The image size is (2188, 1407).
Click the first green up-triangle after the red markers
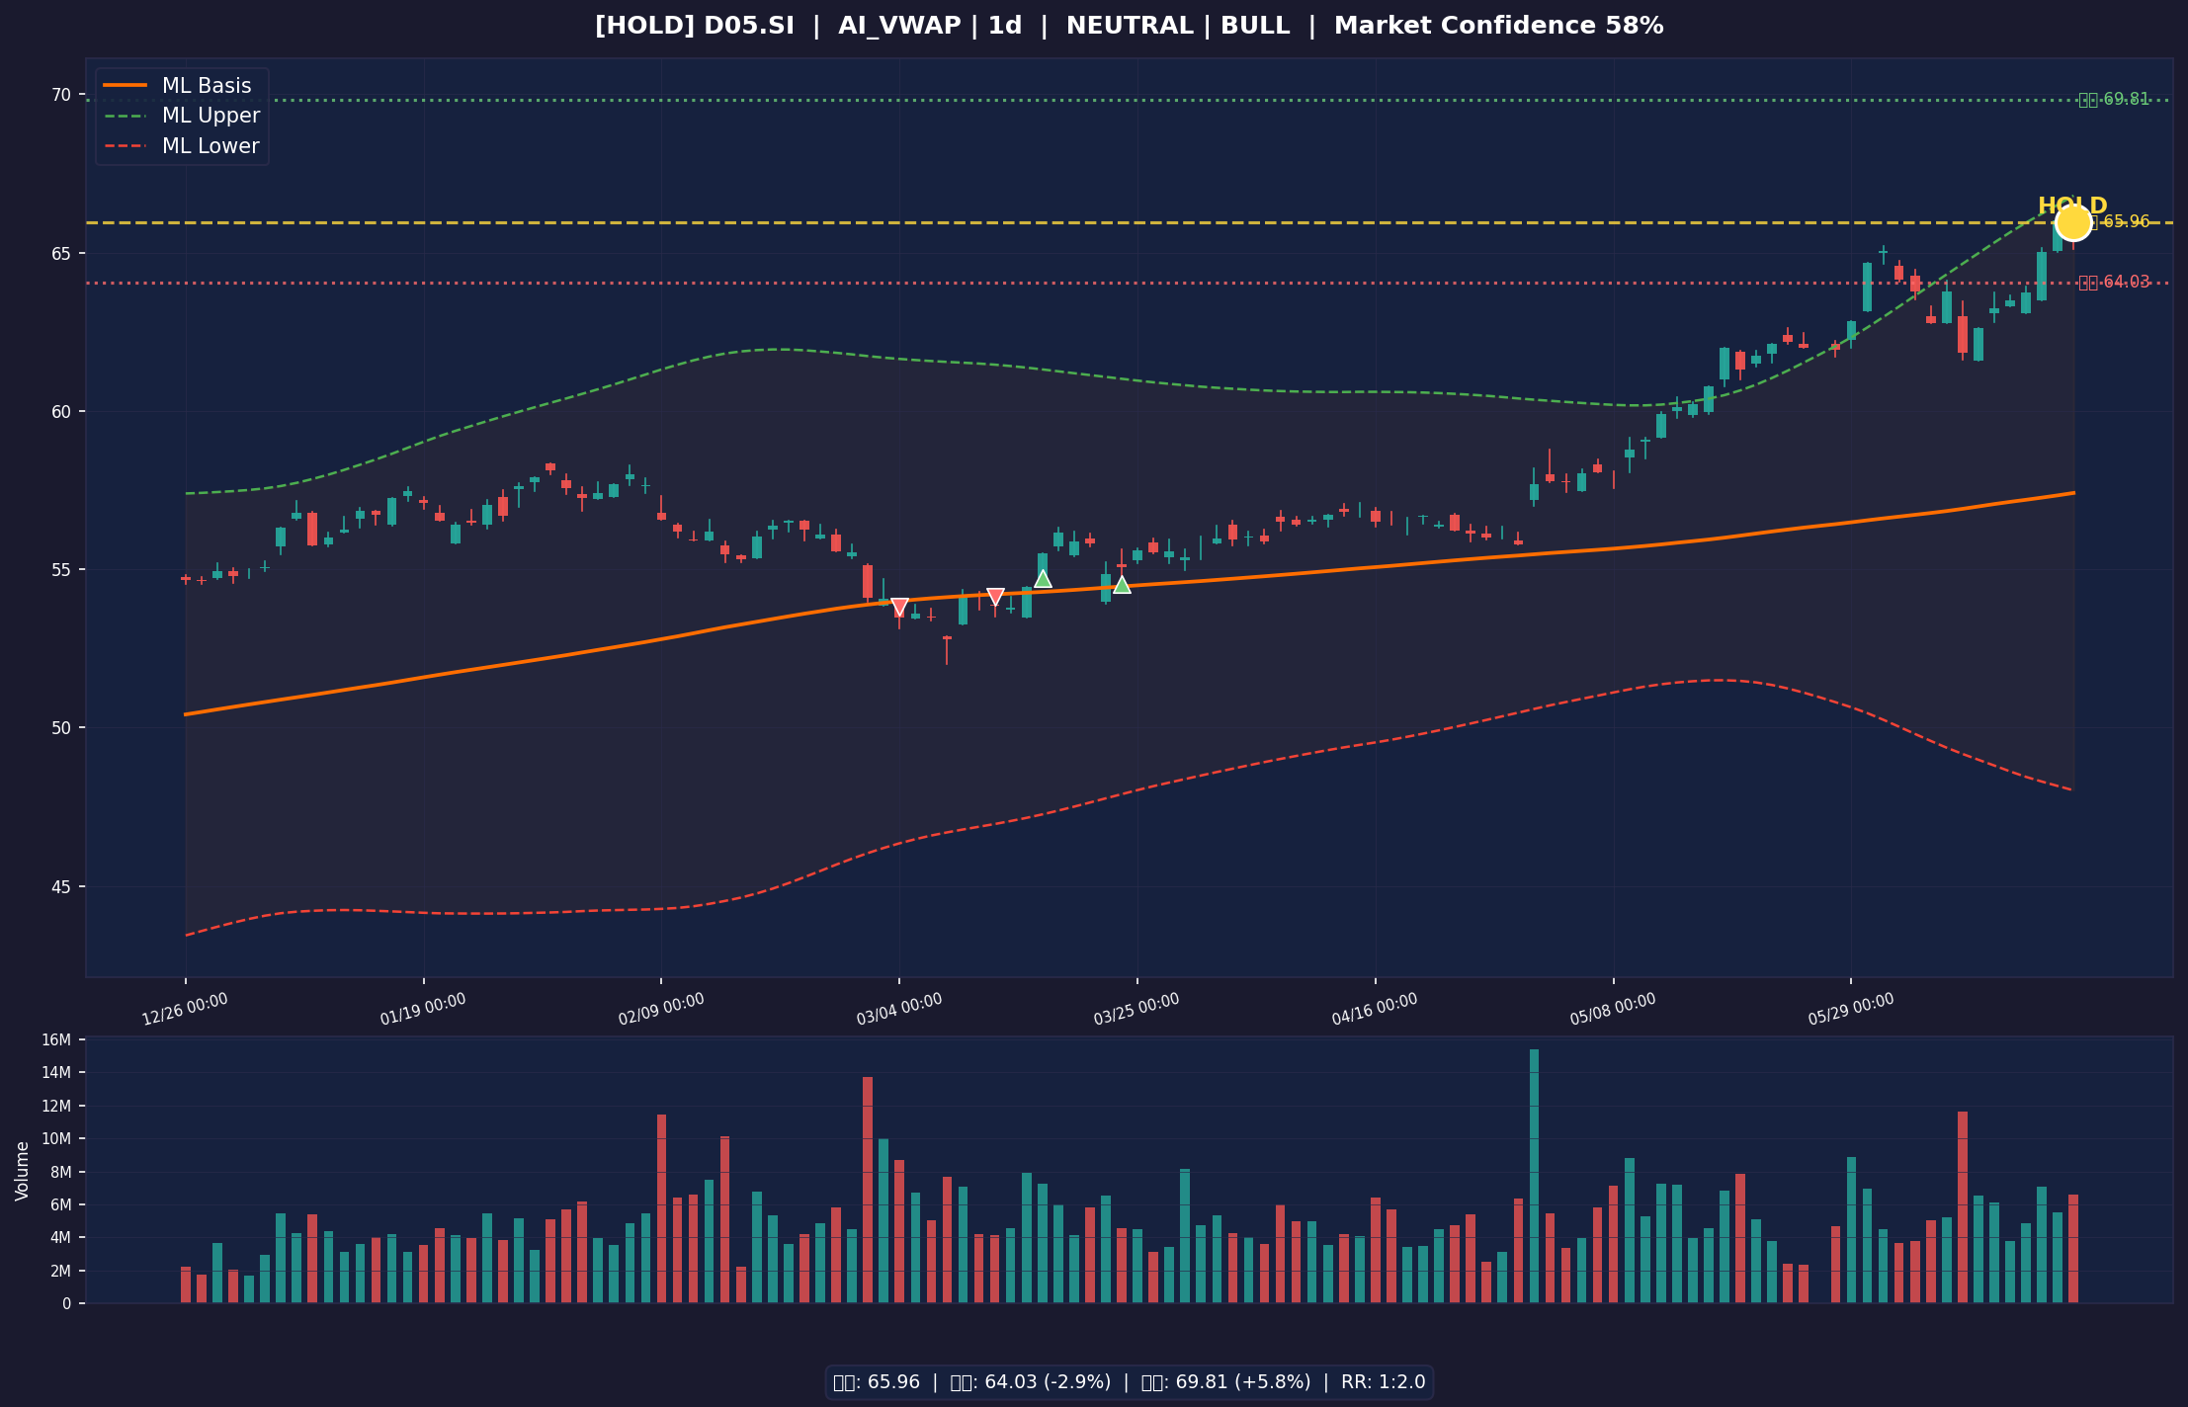[1043, 578]
